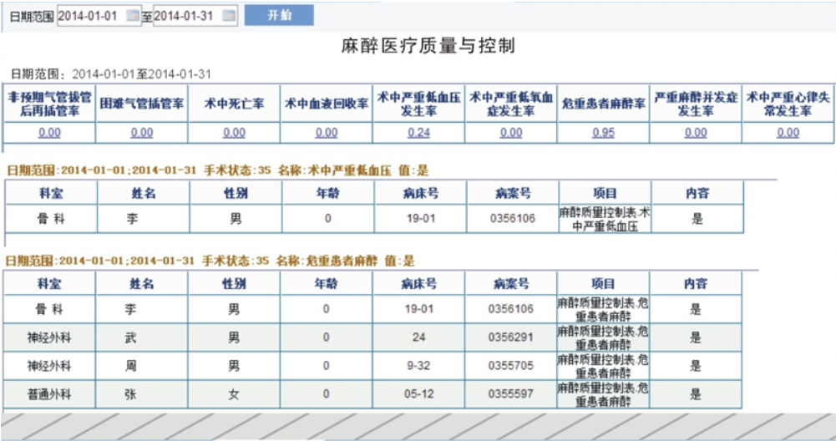Image resolution: width=836 pixels, height=441 pixels.
Task: Open the start date calendar picker icon
Action: 133,16
